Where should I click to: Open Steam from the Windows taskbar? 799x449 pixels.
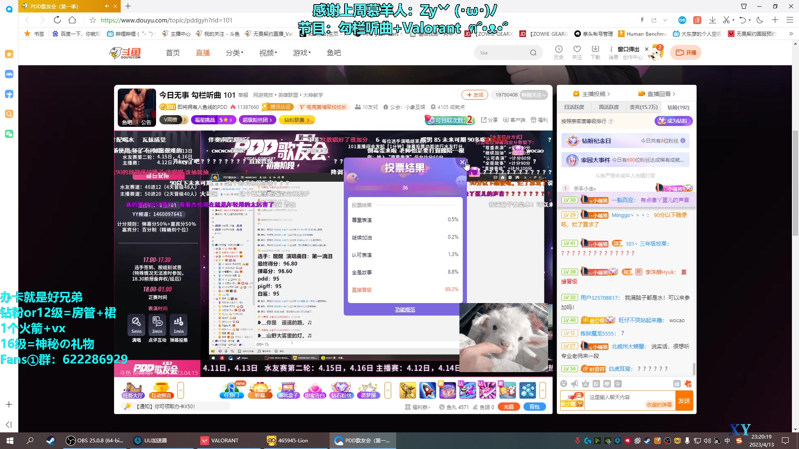51,441
